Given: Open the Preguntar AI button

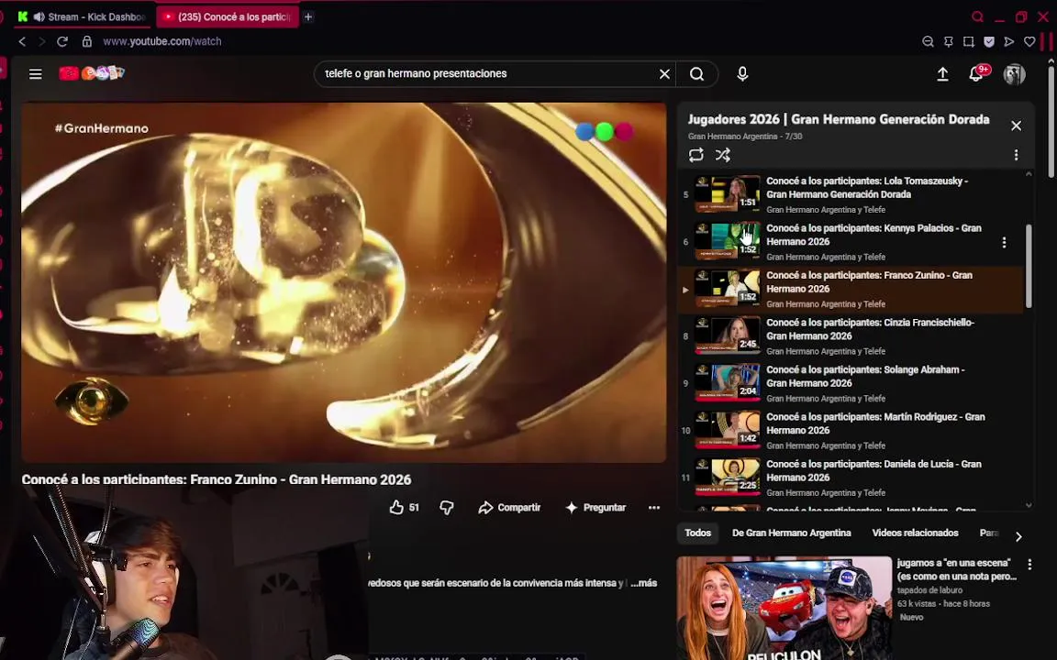Looking at the screenshot, I should (595, 508).
